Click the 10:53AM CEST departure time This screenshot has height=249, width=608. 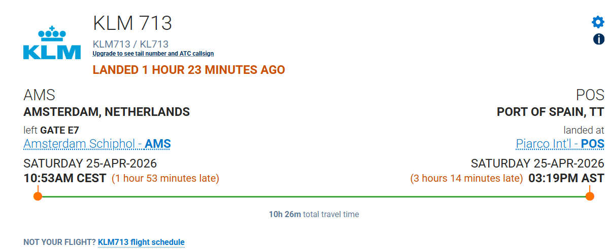tap(65, 179)
